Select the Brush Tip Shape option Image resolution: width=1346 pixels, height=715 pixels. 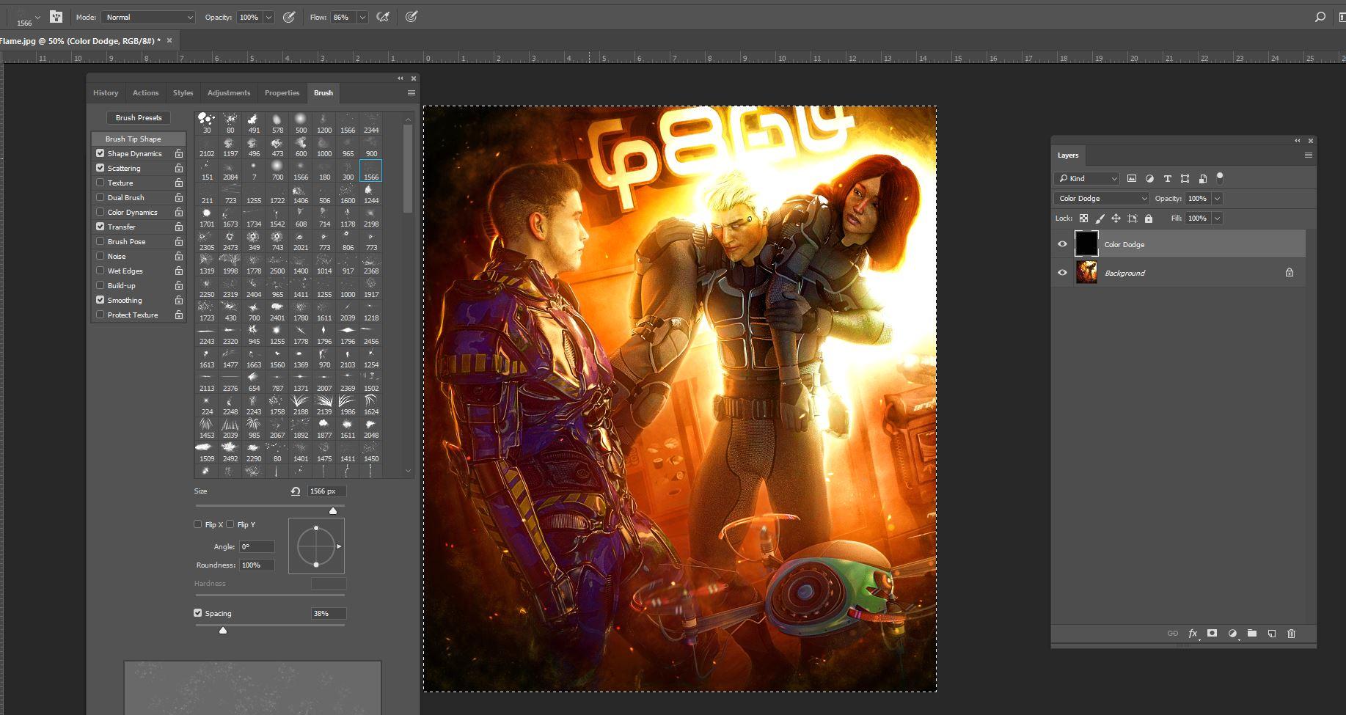coord(133,139)
